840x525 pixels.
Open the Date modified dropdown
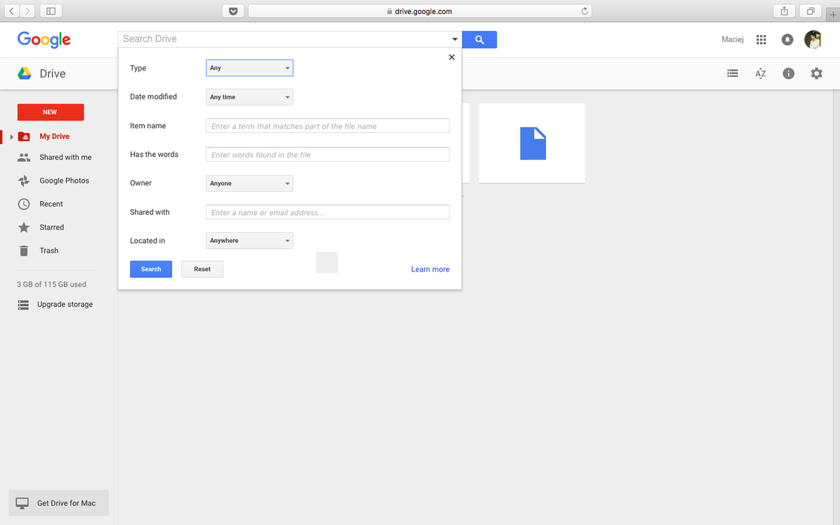[249, 97]
